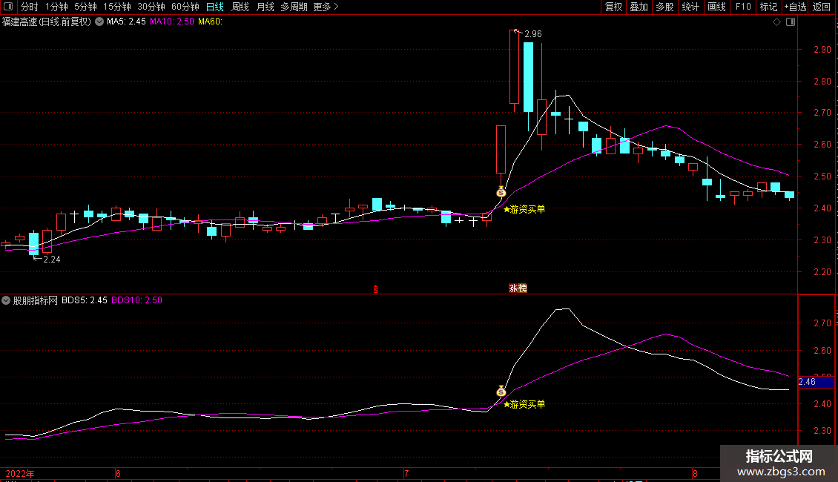Click the 2.90 price axis label

click(822, 49)
